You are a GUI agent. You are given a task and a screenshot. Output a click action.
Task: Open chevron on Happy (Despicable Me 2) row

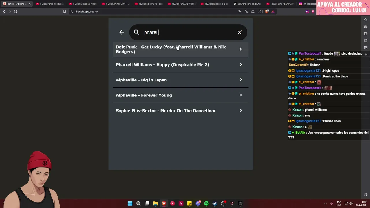tap(240, 64)
